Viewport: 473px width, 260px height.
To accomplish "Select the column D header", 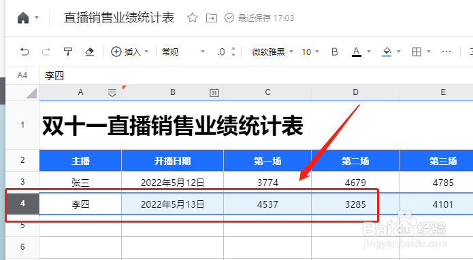I will click(x=355, y=92).
